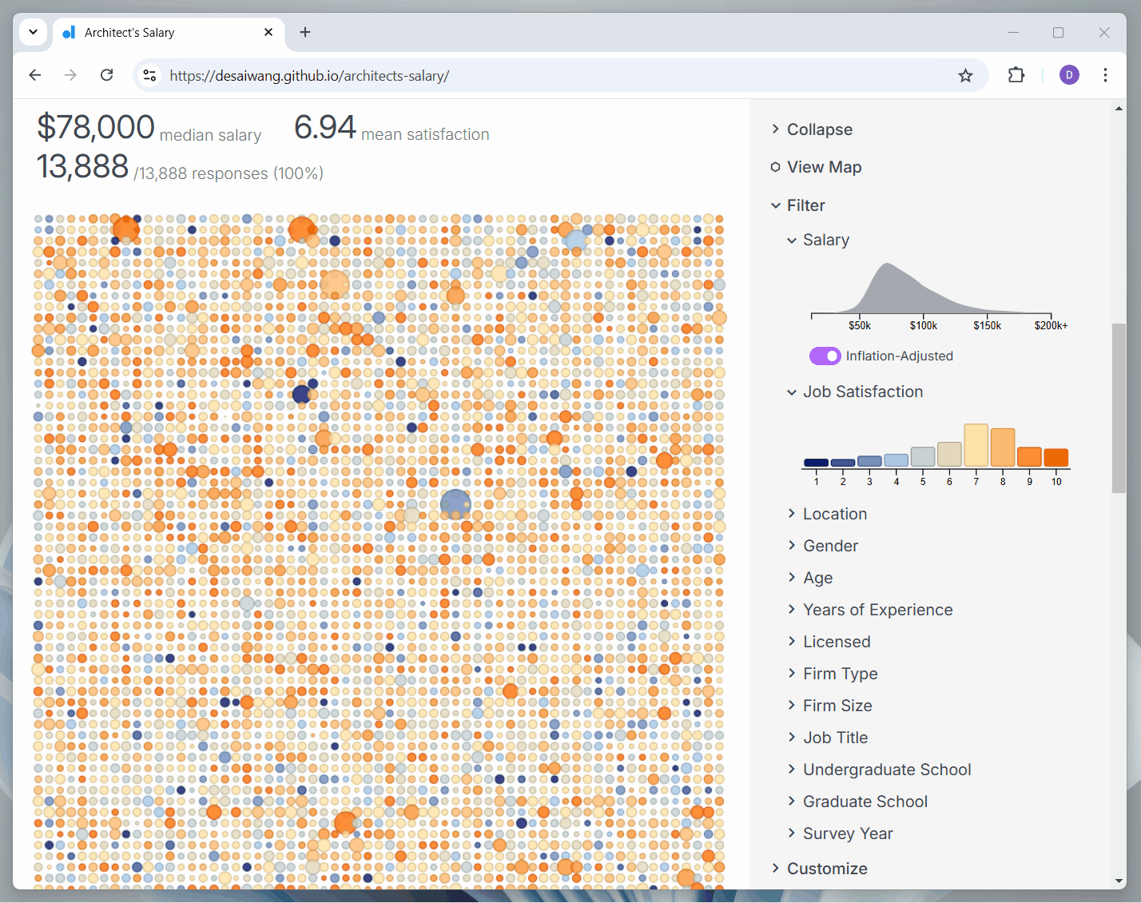Viewport: 1141px width, 903px height.
Task: Expand the Gender filter
Action: (823, 546)
